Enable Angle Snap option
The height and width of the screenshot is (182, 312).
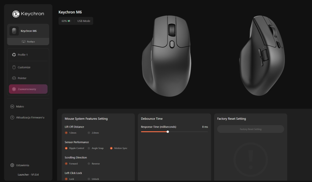click(89, 148)
